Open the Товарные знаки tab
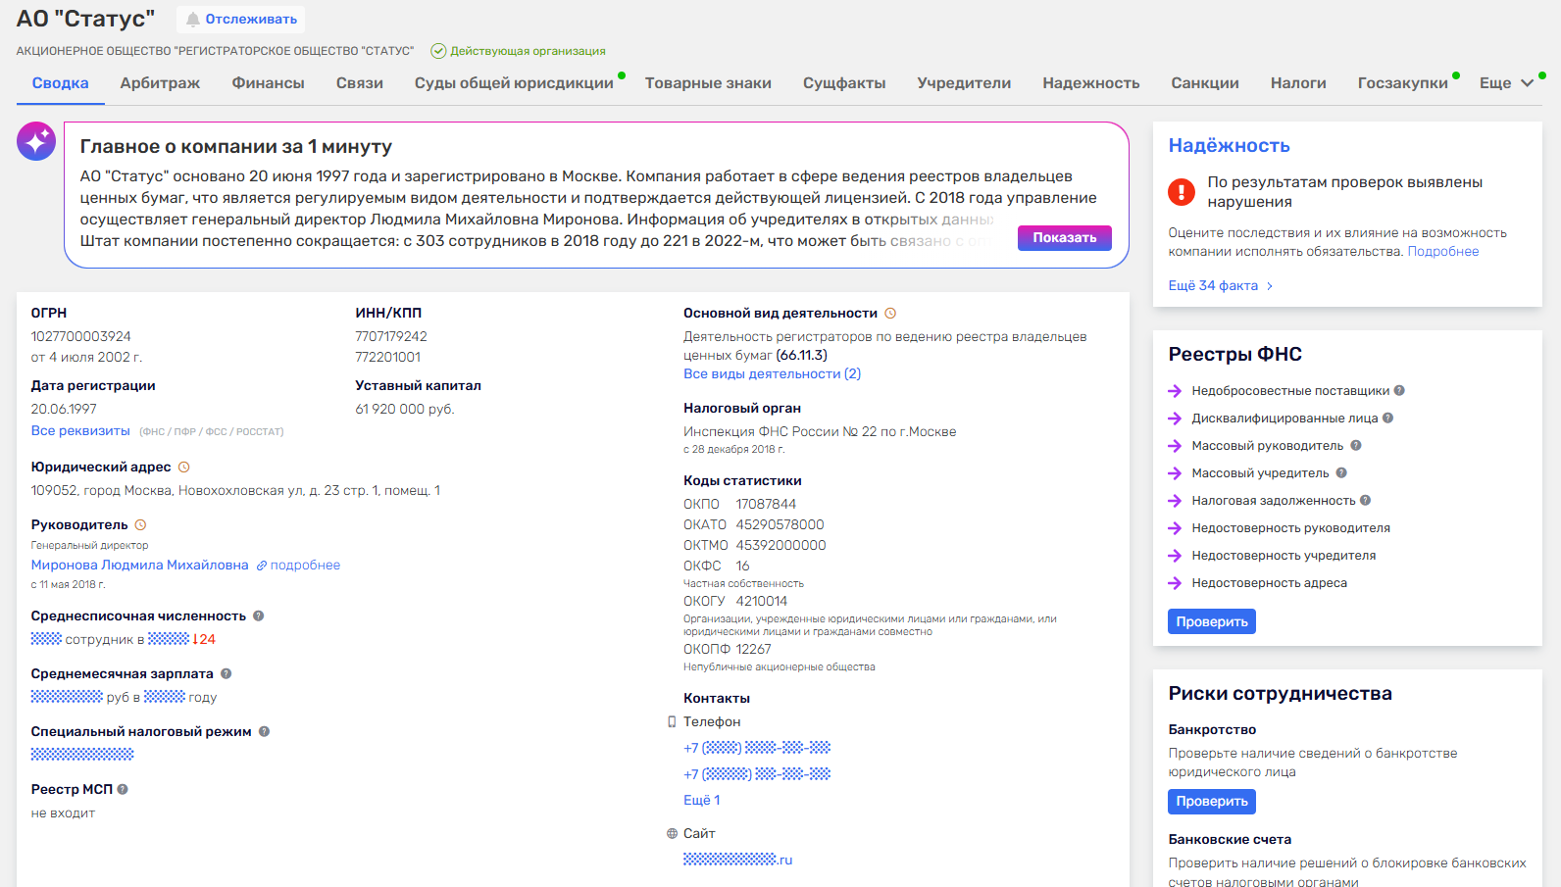Screen dimensions: 1561x887 [708, 83]
